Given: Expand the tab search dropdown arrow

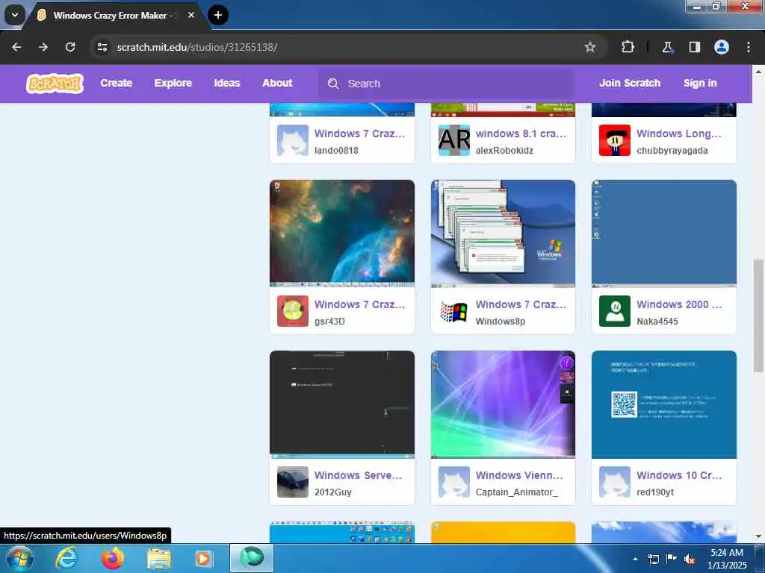Looking at the screenshot, I should pyautogui.click(x=15, y=15).
